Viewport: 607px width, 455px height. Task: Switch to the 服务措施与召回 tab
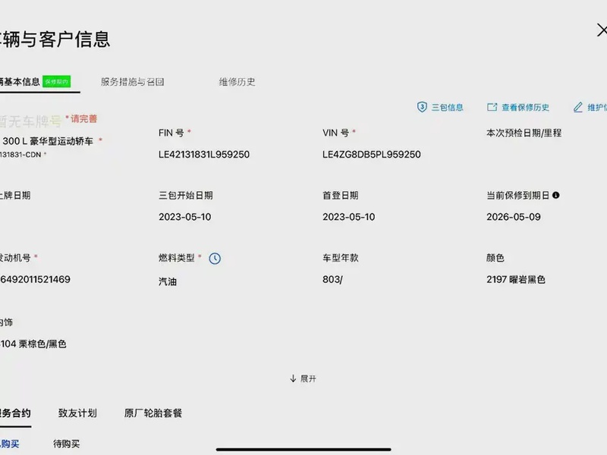point(132,82)
